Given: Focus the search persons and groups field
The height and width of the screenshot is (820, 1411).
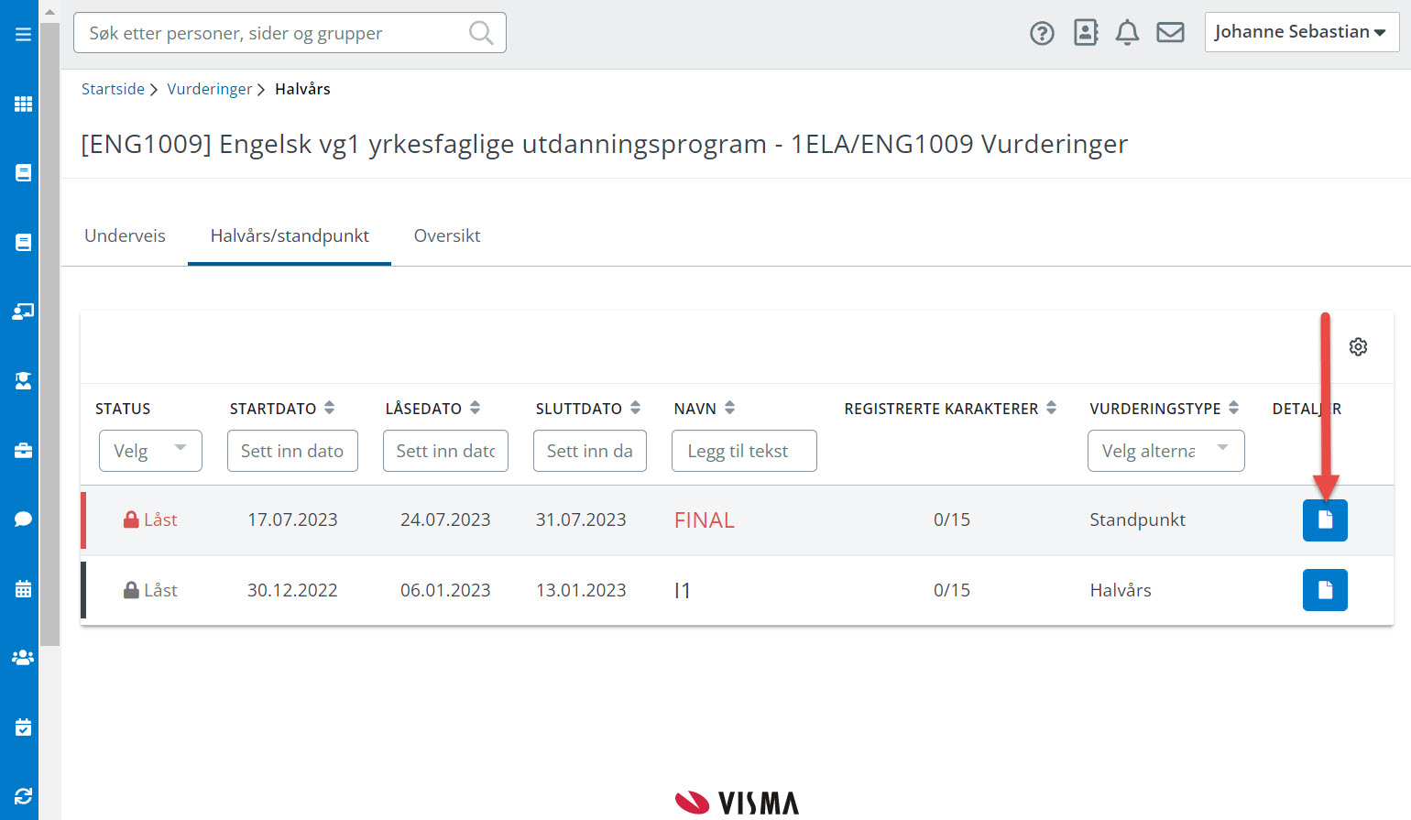Looking at the screenshot, I should (x=290, y=33).
